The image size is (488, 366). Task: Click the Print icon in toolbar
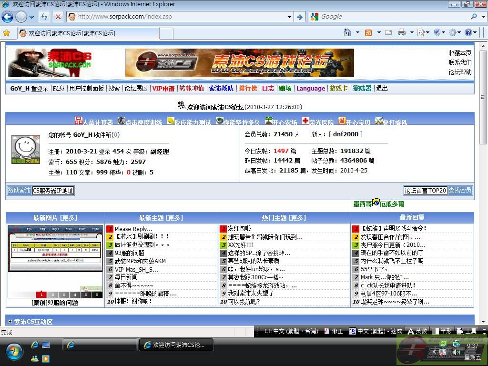pyautogui.click(x=402, y=32)
